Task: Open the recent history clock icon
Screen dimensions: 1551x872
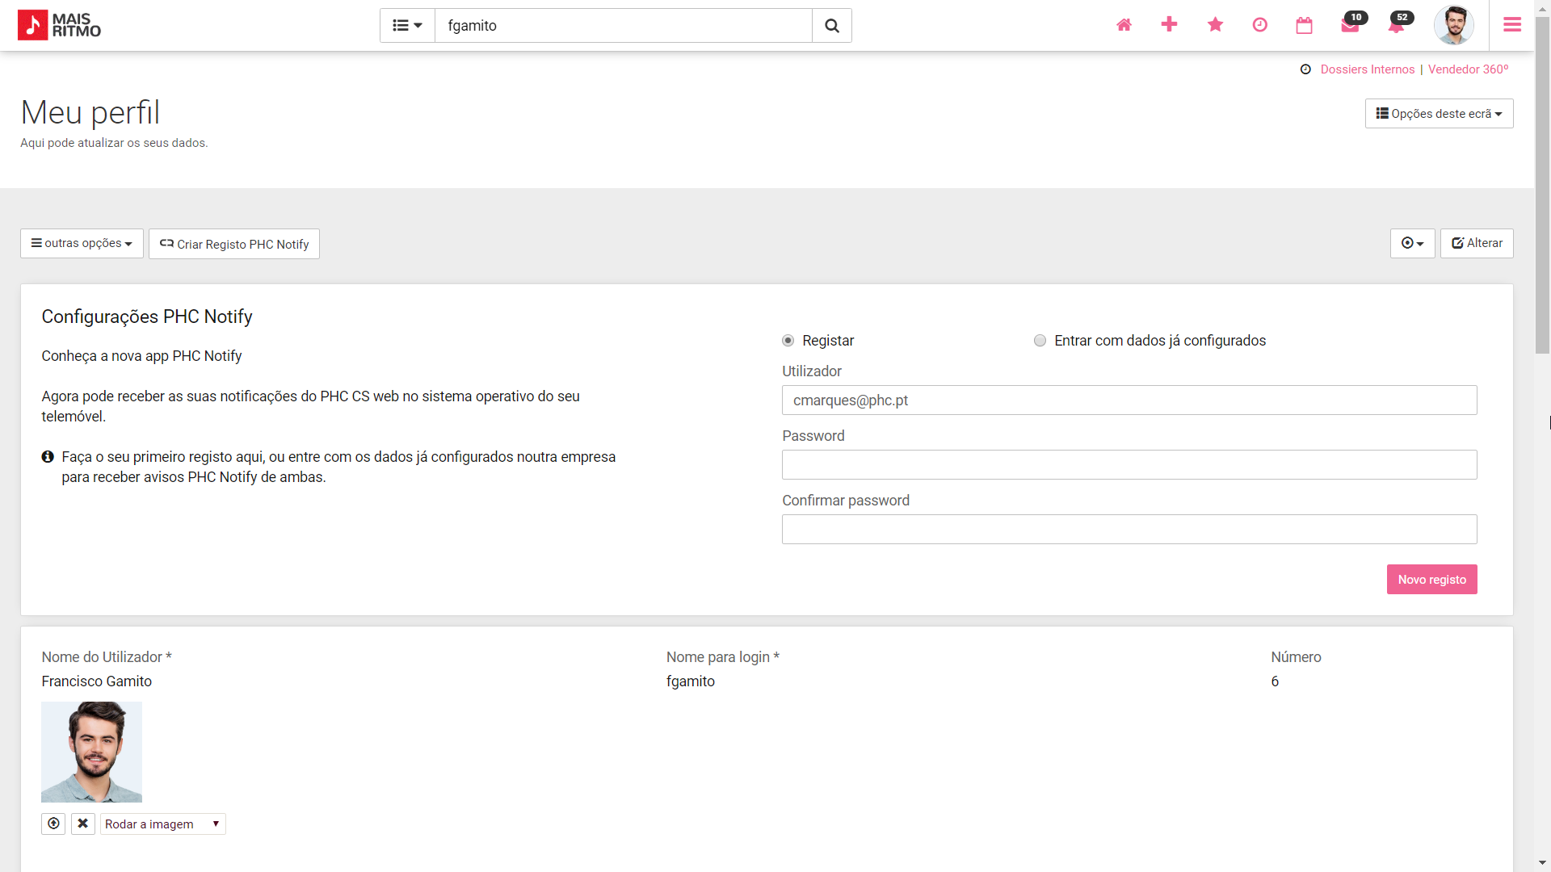Action: point(1259,25)
